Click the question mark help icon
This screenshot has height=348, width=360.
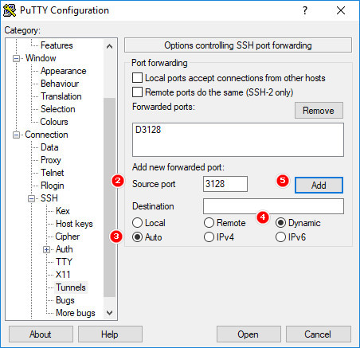tap(305, 10)
